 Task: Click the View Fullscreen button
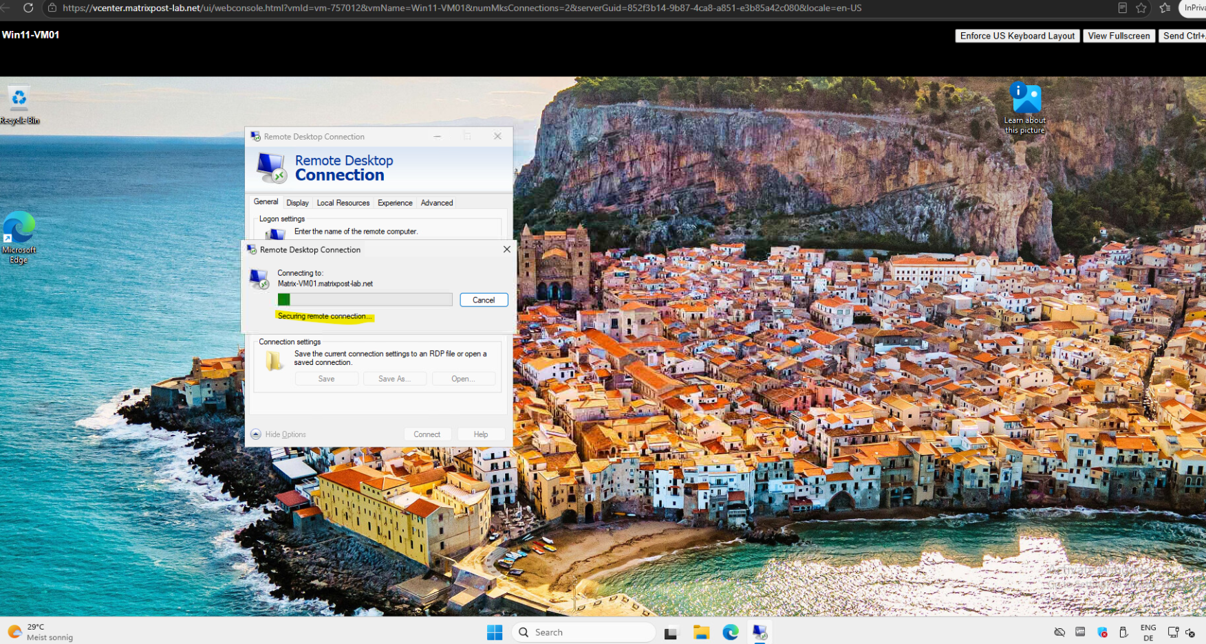1119,36
